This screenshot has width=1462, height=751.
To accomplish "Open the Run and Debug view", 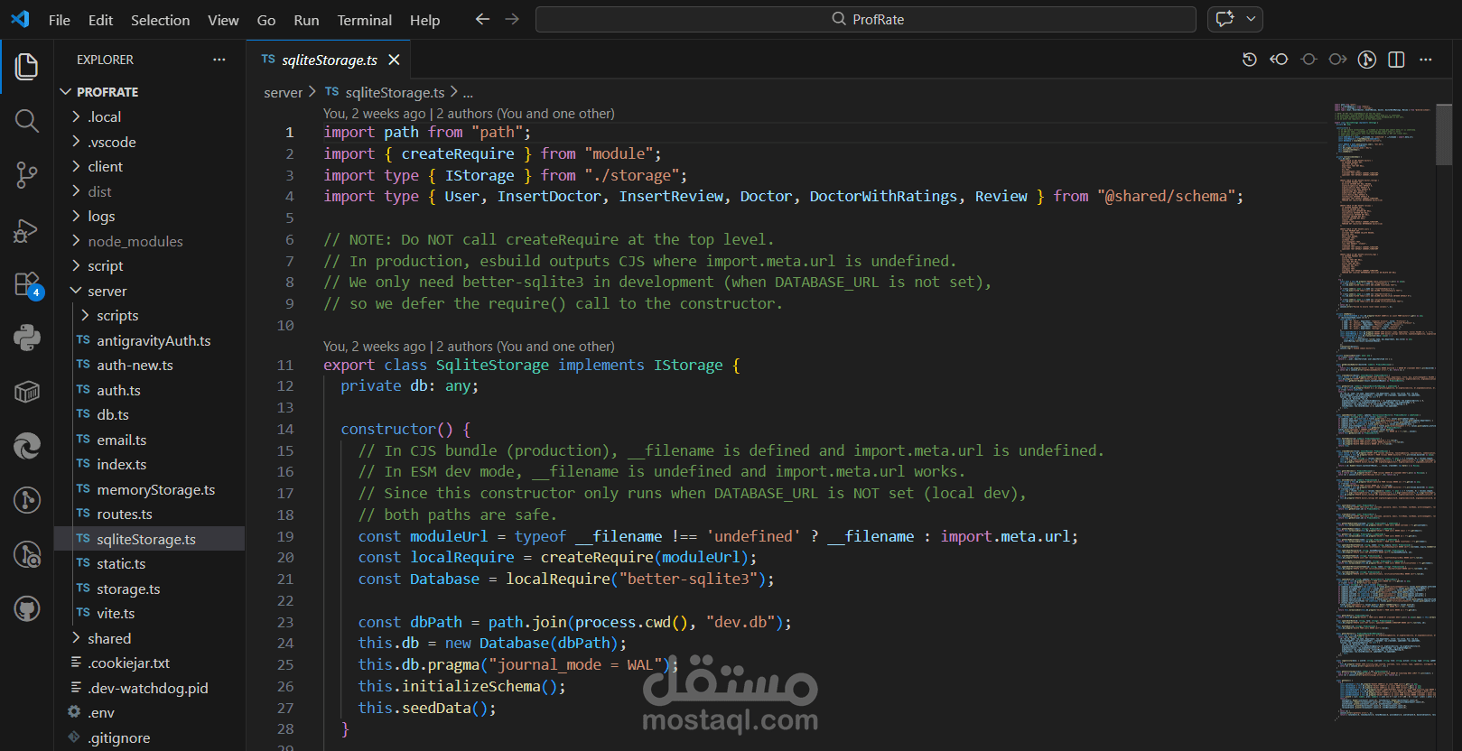I will (27, 230).
